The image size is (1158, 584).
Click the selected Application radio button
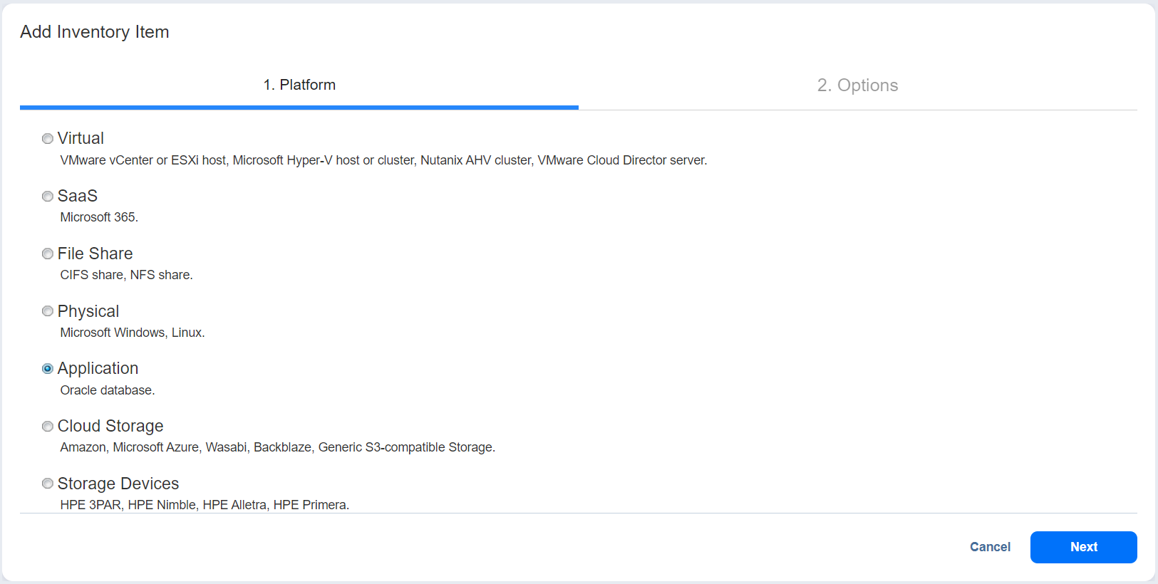click(48, 369)
